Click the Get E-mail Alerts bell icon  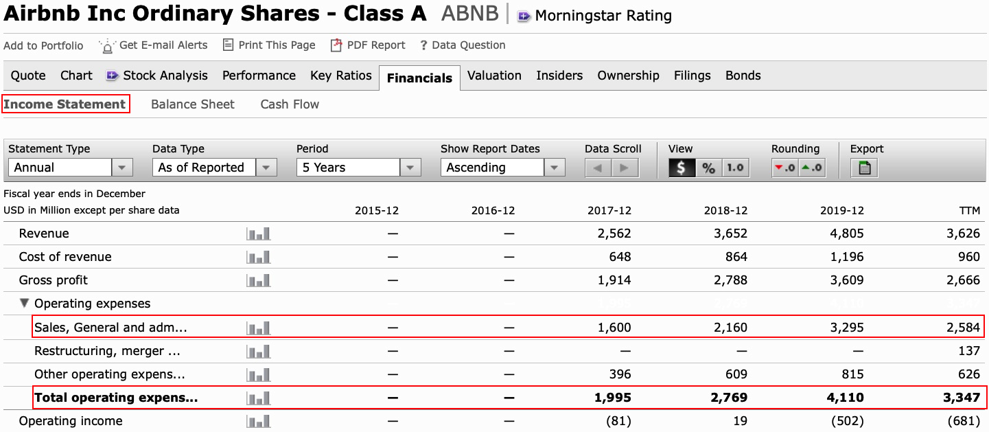tap(108, 46)
